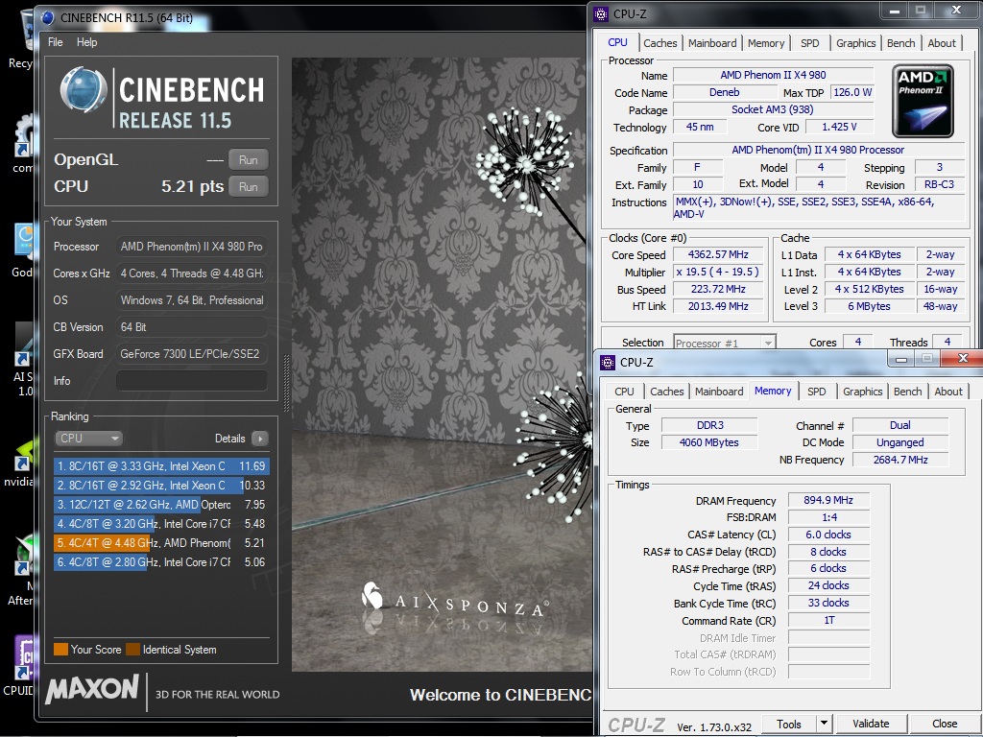Click the Cinebench window title bar icon
This screenshot has height=737, width=983.
[48, 17]
